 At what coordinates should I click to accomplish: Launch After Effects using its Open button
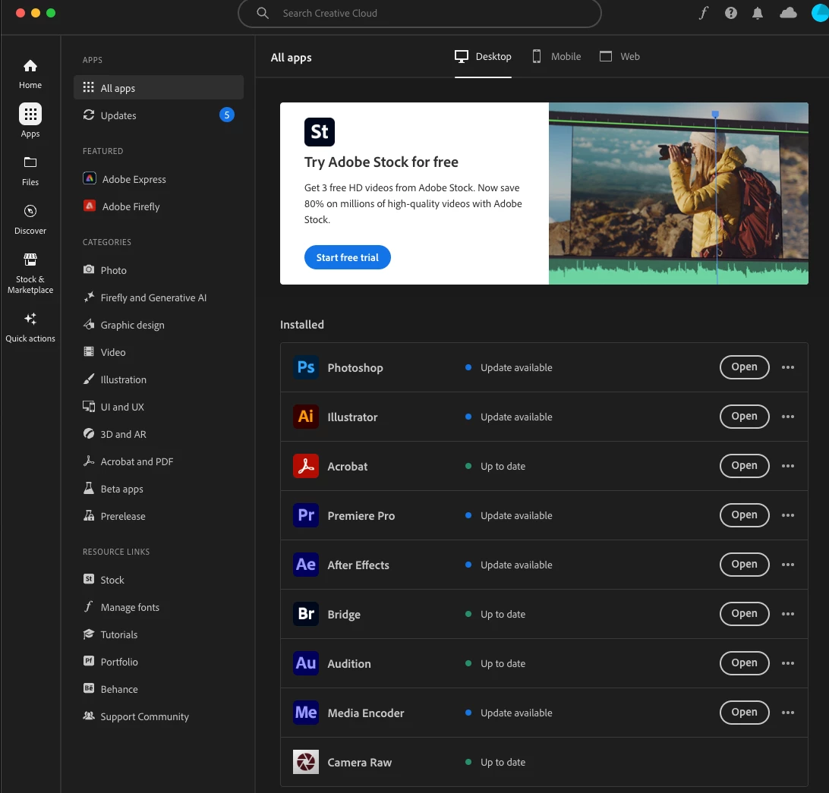coord(744,565)
